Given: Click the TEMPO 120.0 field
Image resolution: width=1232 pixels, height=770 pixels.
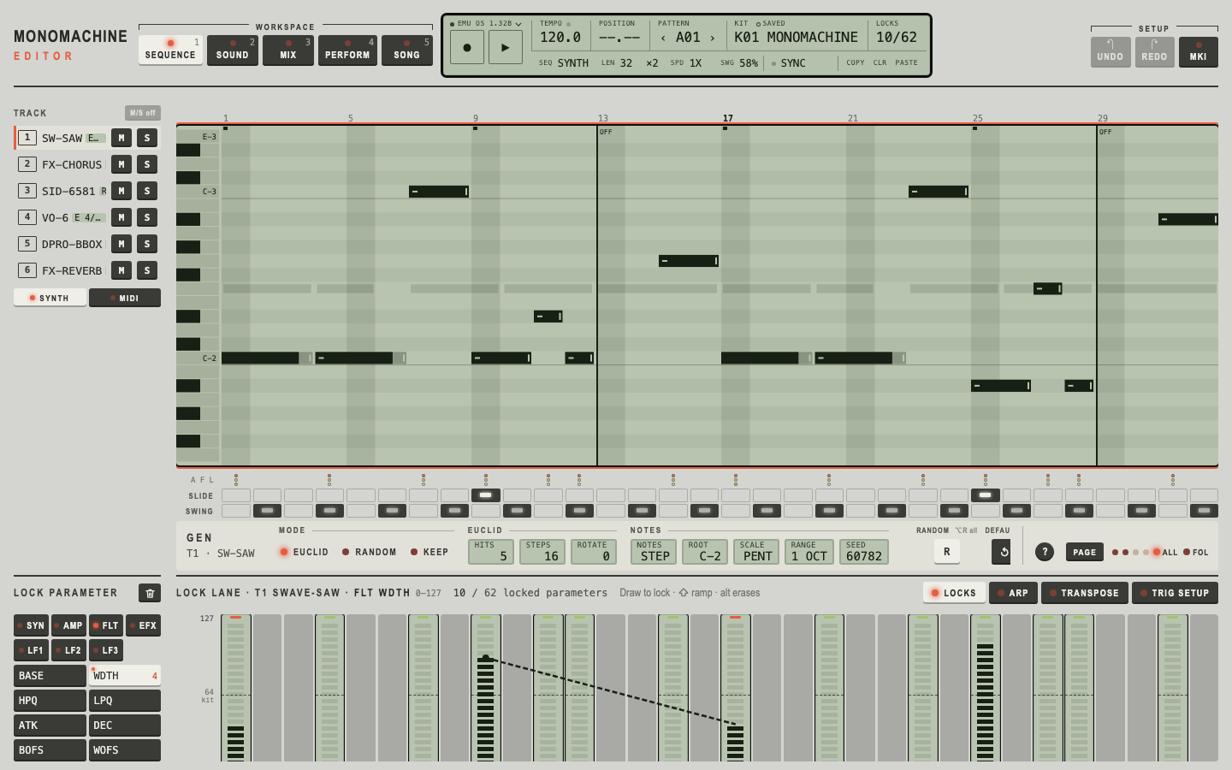Looking at the screenshot, I should coord(560,33).
